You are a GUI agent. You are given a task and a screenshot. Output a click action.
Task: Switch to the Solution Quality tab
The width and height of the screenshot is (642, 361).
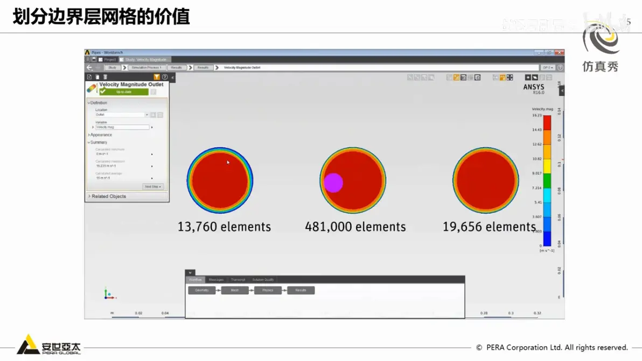[x=263, y=280]
